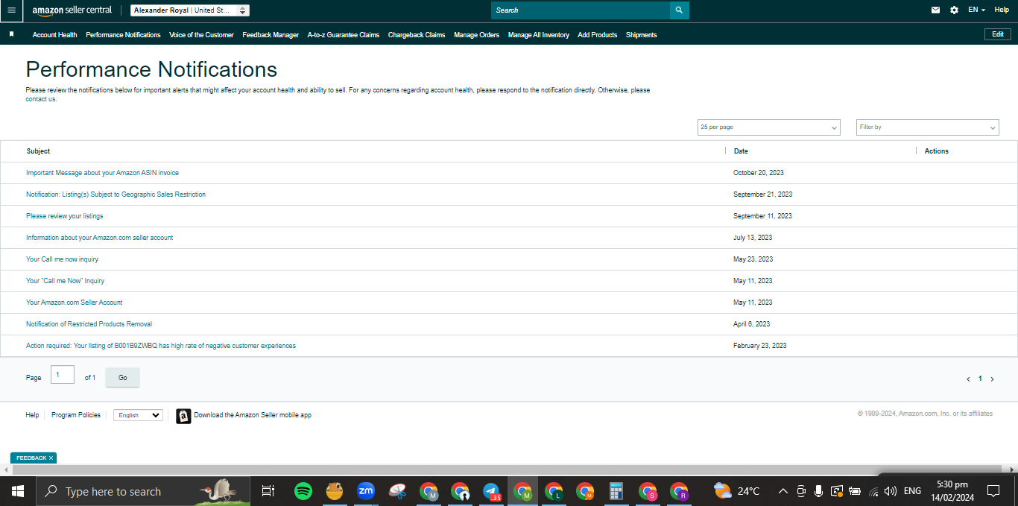Screen dimensions: 1018x506
Task: Open Feedback Manager nav item
Action: (271, 35)
